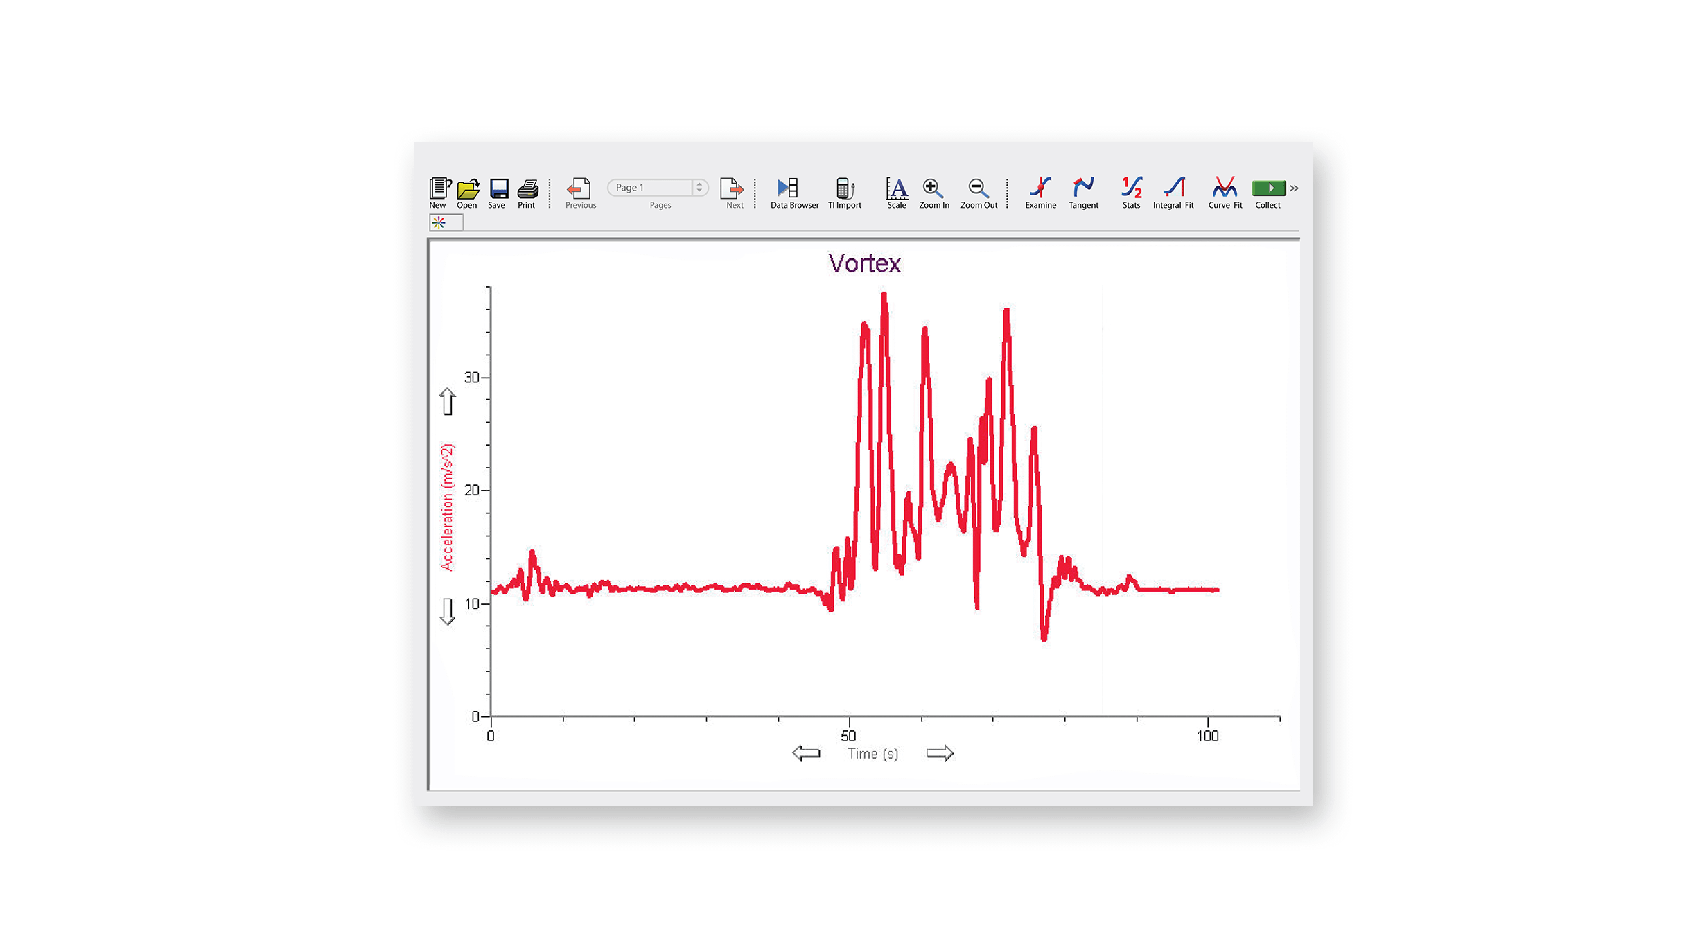Screen dimensions: 1693x952
Task: Go to the Next page
Action: (x=732, y=188)
